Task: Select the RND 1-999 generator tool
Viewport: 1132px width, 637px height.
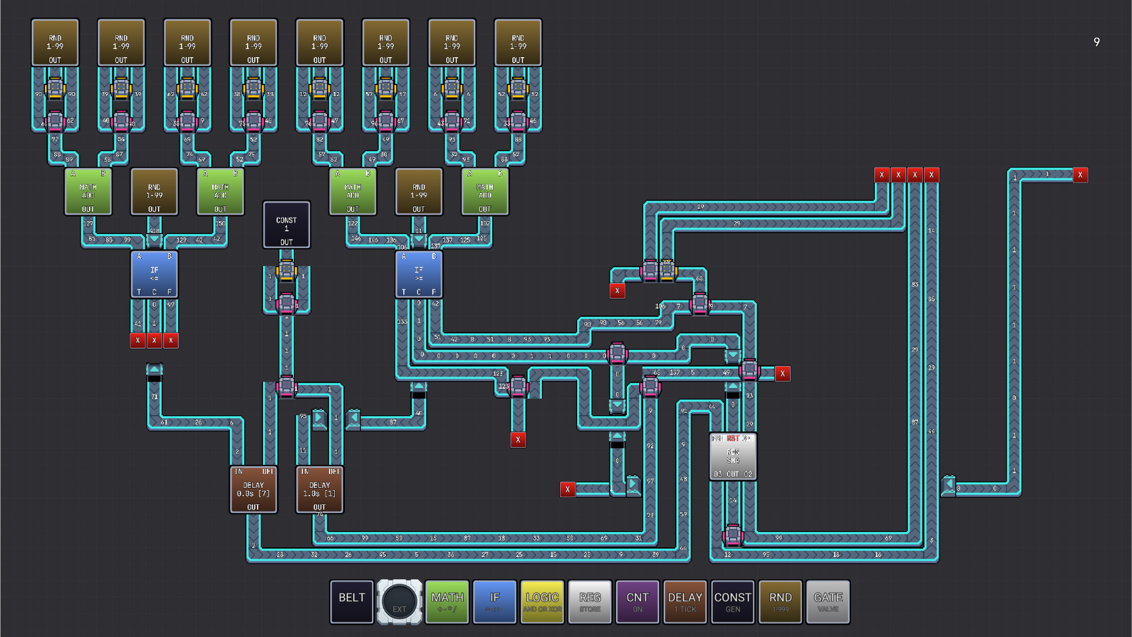Action: [780, 602]
